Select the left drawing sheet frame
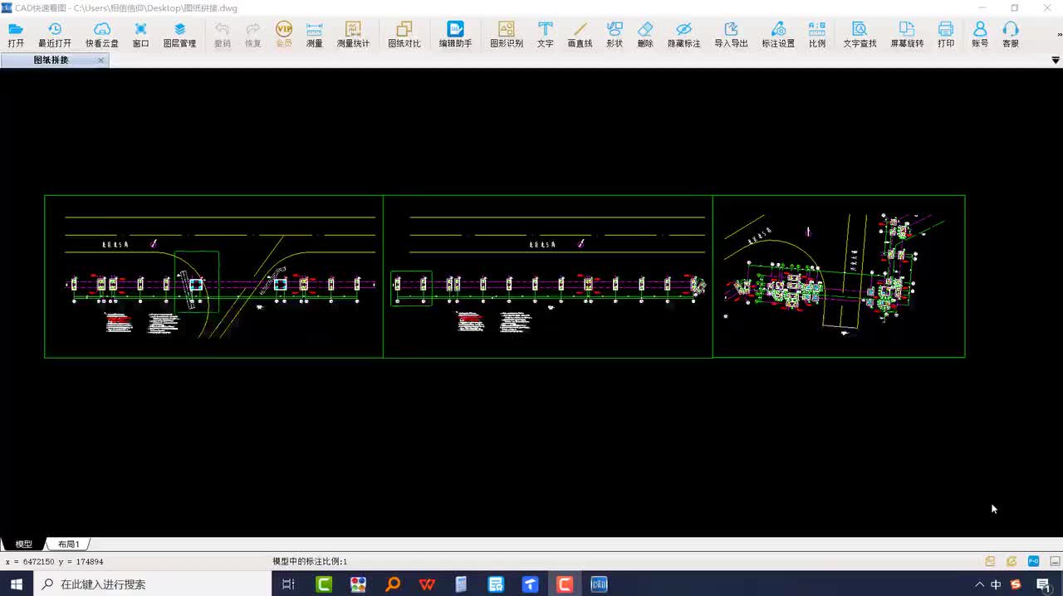The height and width of the screenshot is (596, 1063). pos(213,276)
